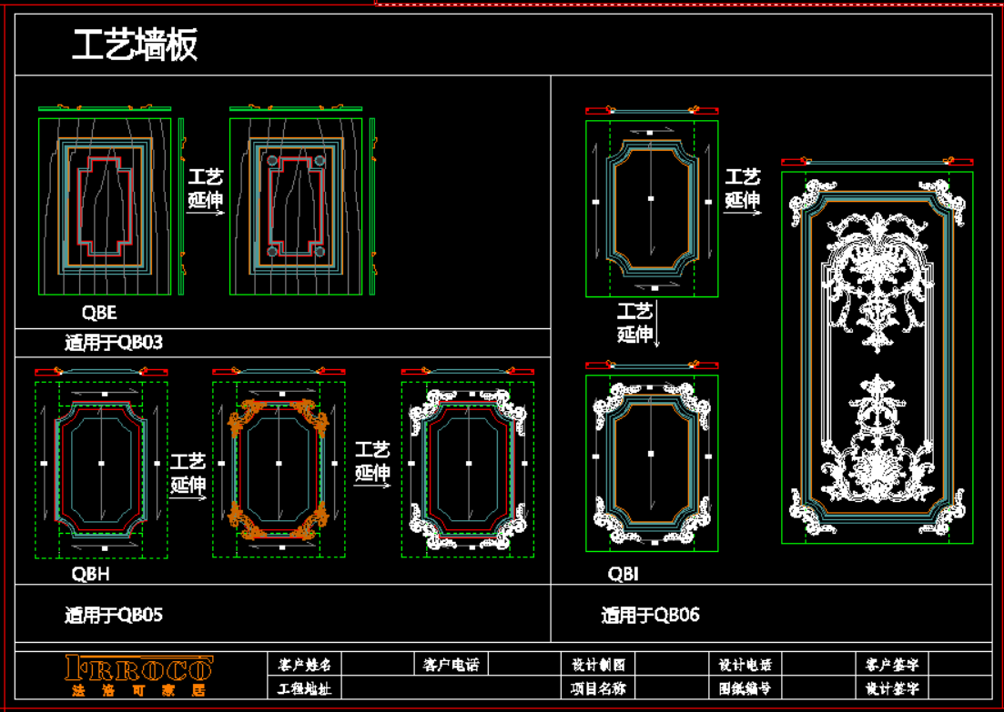Click the 适用于QB05 caption

tap(114, 615)
